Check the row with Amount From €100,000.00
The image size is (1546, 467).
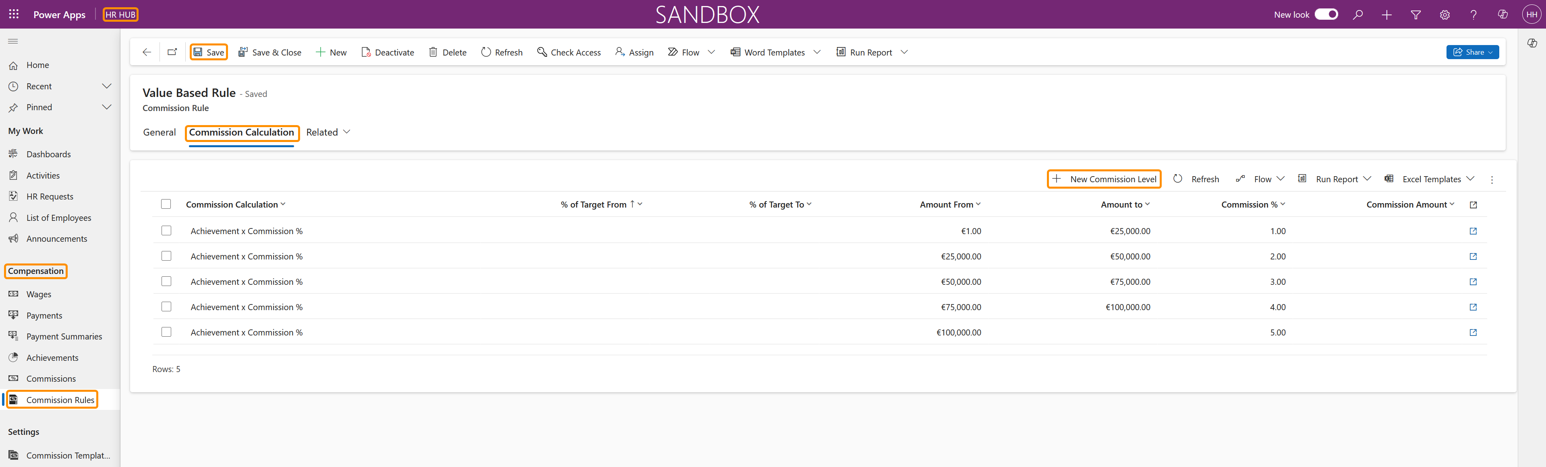166,331
